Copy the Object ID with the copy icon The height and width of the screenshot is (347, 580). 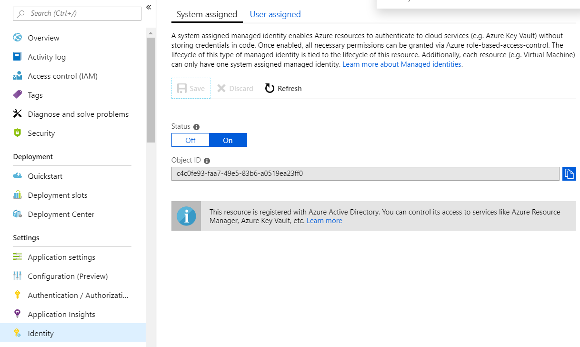tap(569, 174)
